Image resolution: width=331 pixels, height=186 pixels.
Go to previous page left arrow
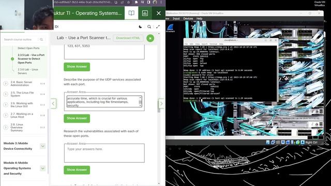53,103
